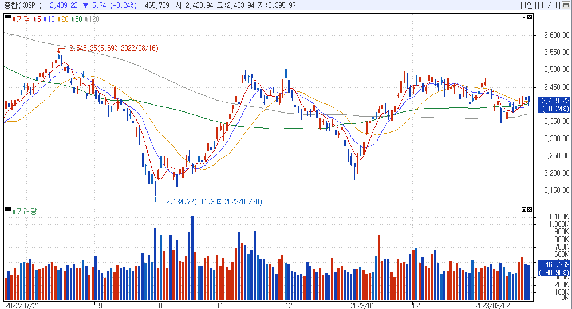Click the 465,769 volume figure in header
The width and height of the screenshot is (572, 309).
pos(157,6)
